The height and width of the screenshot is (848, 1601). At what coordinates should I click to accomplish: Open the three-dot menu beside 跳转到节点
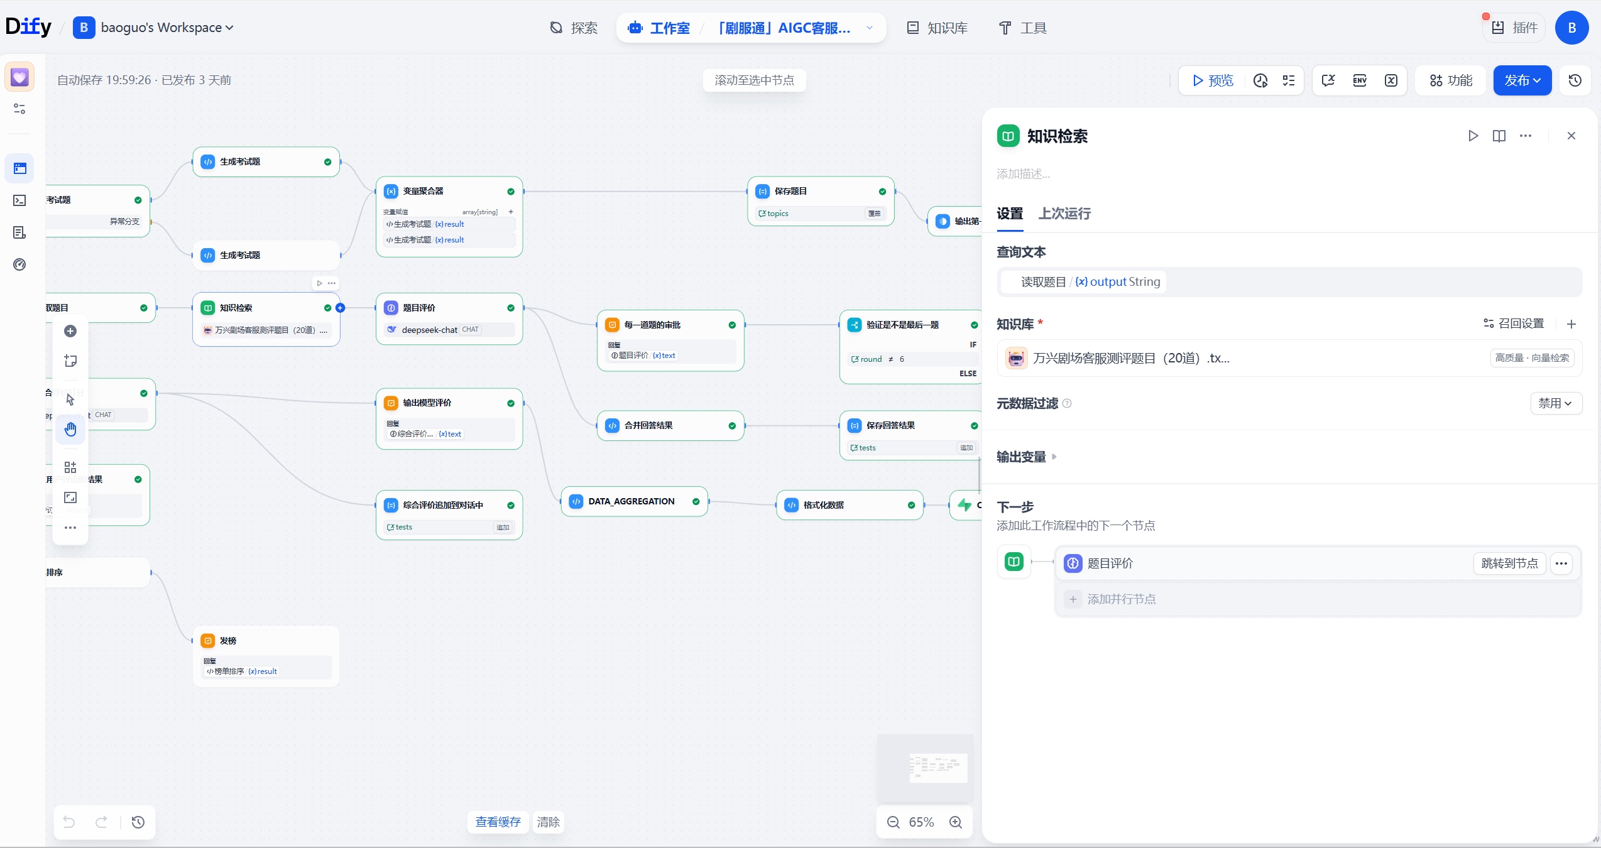1561,563
